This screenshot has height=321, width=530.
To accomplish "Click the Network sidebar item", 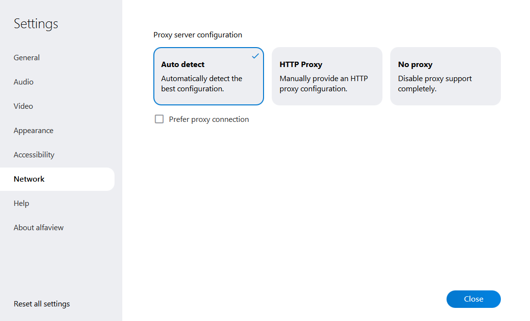I will click(29, 179).
